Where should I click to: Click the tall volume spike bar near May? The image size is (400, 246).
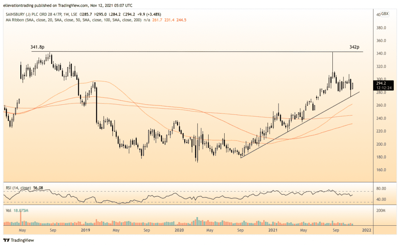[x=21, y=218]
